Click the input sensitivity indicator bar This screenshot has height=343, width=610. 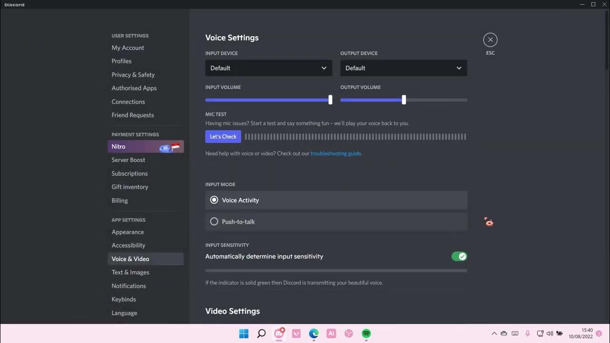pos(336,271)
